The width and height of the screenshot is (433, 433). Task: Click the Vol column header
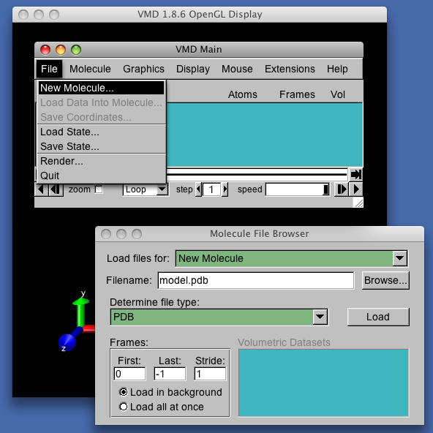[x=338, y=94]
